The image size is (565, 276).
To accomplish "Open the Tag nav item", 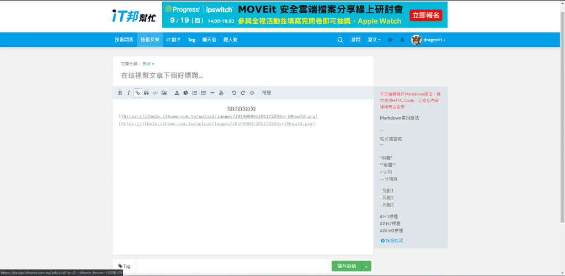I will [x=191, y=40].
